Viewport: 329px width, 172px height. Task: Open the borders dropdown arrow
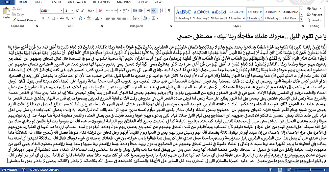coord(158,18)
